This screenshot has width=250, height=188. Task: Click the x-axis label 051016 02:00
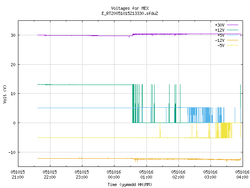178,175
